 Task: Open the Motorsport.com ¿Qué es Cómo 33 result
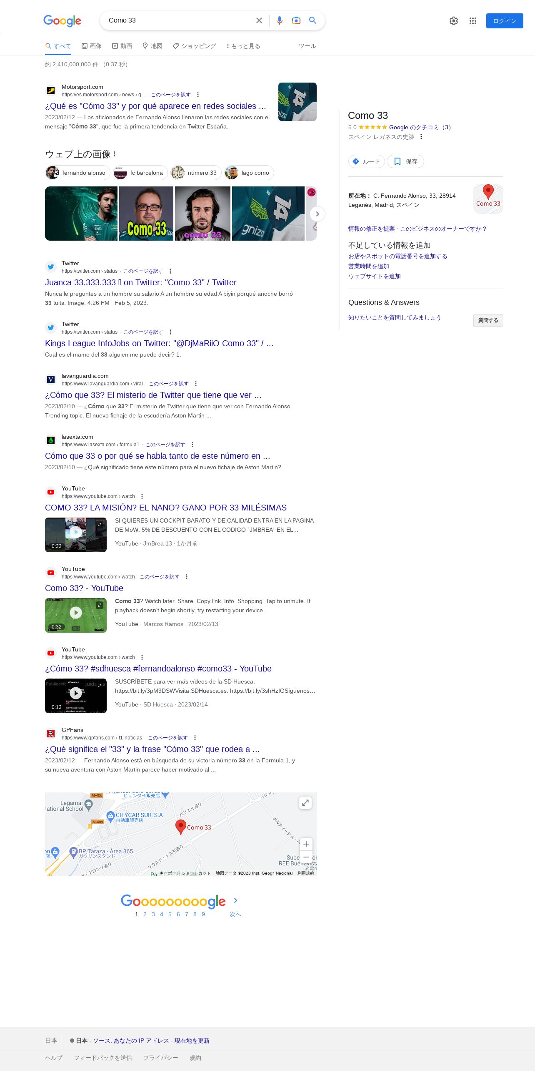155,106
